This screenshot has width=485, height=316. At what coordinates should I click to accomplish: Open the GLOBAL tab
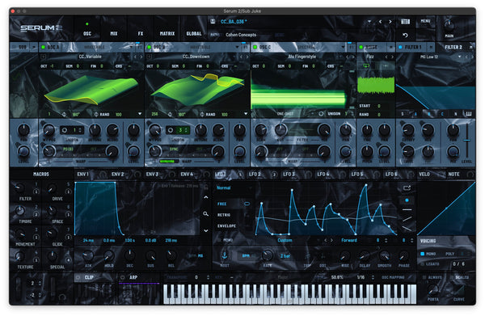pos(194,33)
